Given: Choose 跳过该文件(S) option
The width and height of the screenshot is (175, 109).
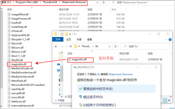Looking at the screenshot, I should click(x=93, y=97).
